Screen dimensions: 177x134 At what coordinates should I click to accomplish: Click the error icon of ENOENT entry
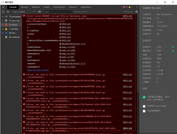click(x=24, y=16)
